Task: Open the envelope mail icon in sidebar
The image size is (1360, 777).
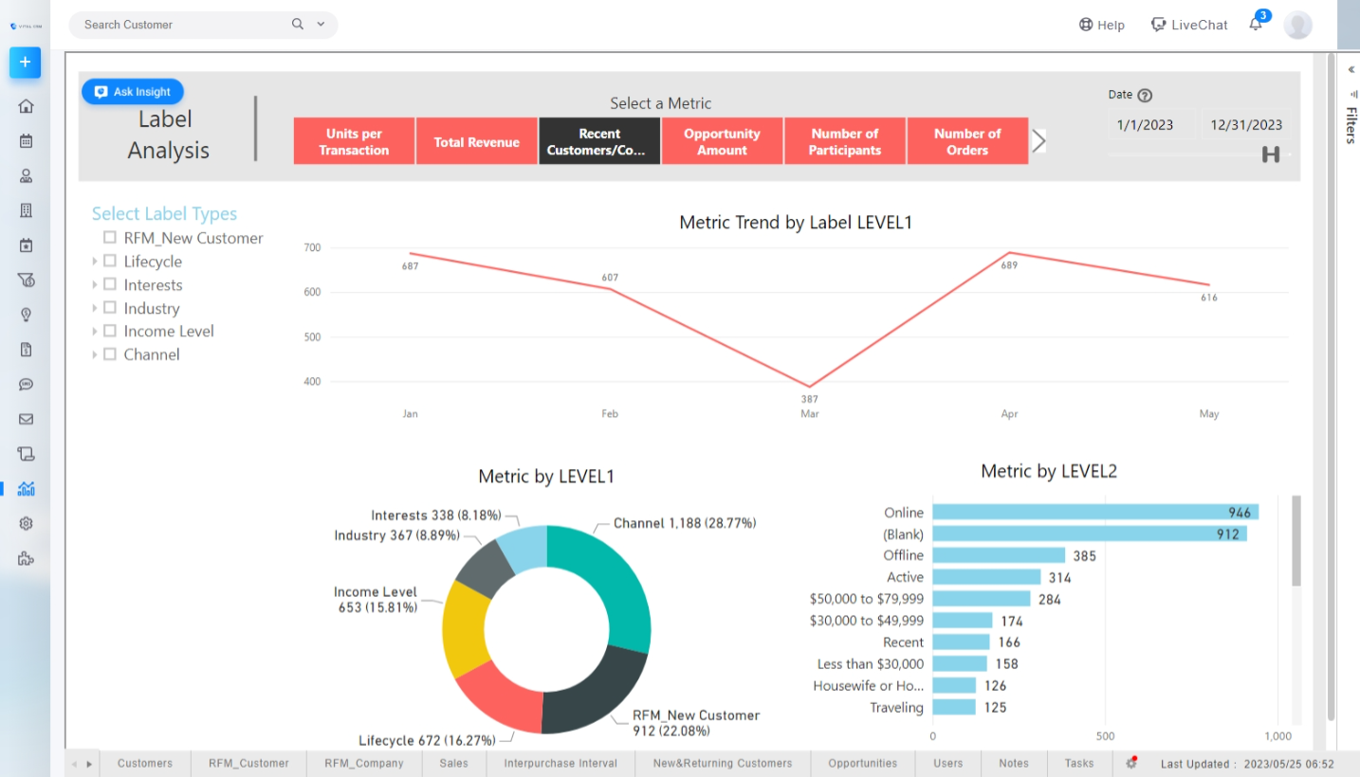Action: 26,419
